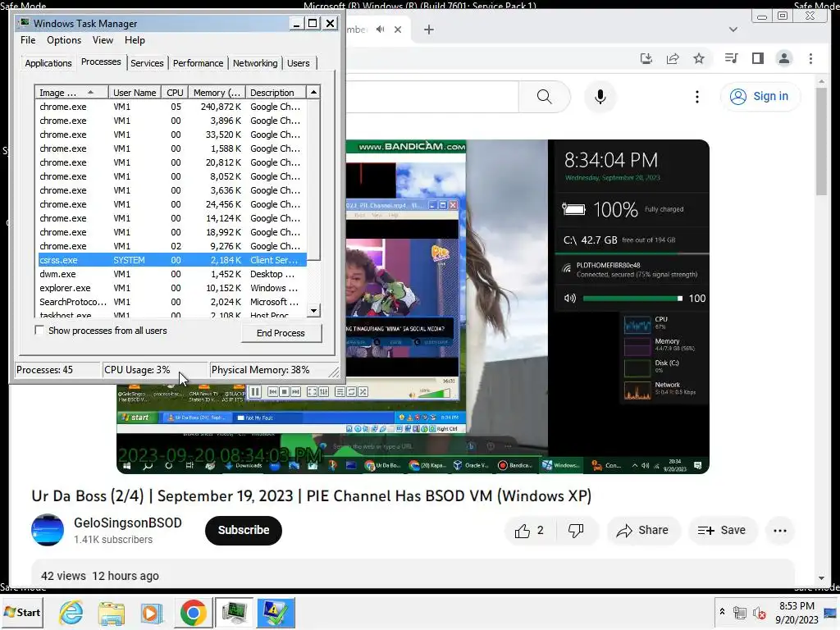Open Task Manager Help menu
The width and height of the screenshot is (840, 630).
click(x=135, y=40)
